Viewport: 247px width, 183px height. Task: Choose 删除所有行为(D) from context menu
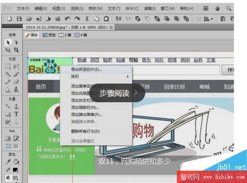(x=96, y=131)
